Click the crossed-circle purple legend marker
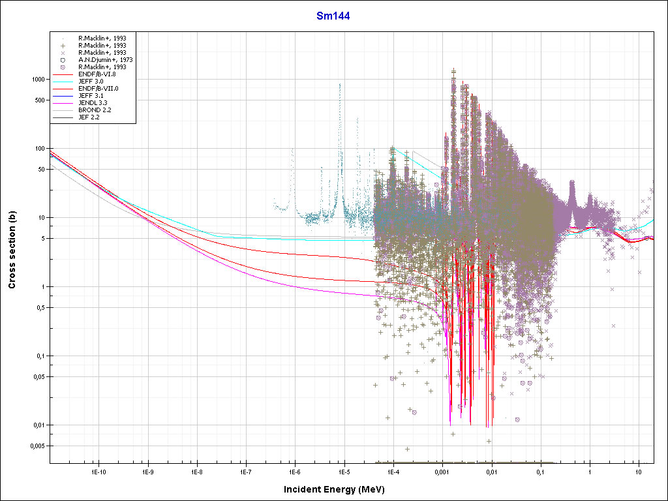 (x=64, y=67)
